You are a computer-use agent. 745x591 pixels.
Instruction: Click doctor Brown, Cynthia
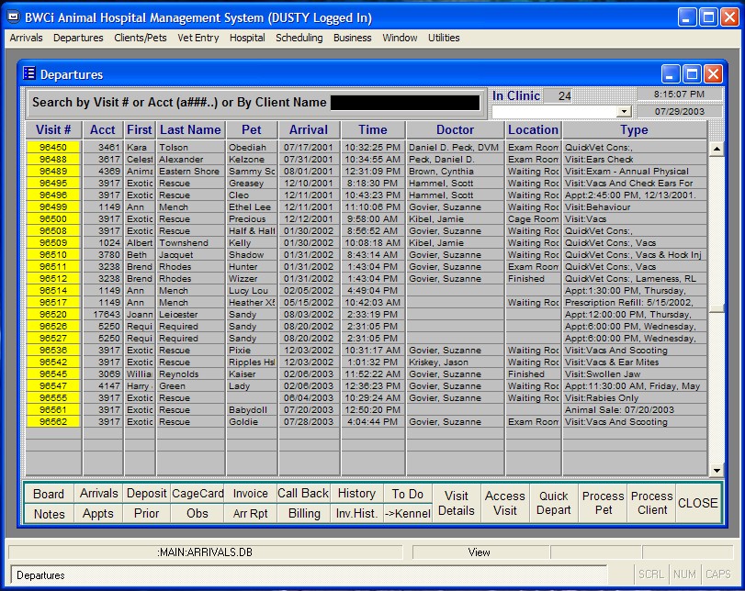(441, 172)
